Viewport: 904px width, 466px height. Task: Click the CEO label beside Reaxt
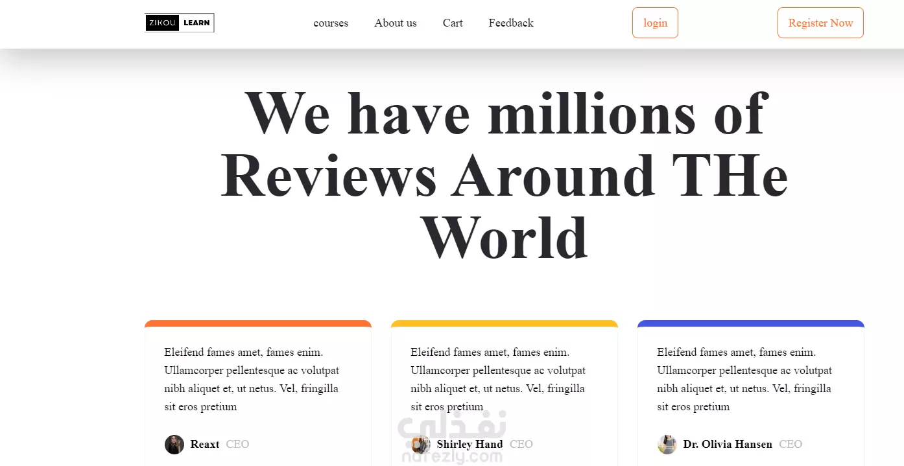(x=237, y=445)
